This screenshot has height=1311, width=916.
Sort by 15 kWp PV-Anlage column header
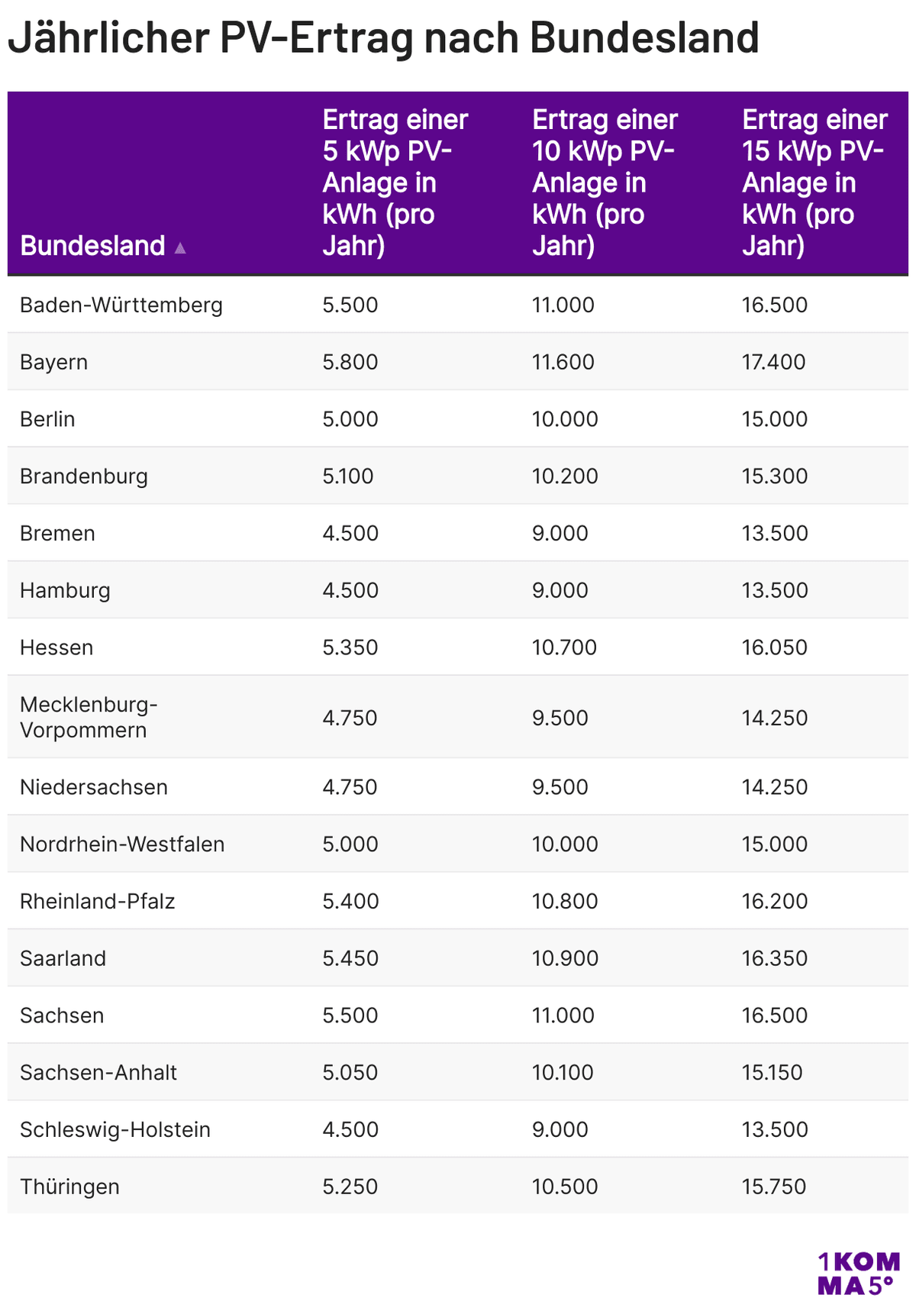(x=814, y=183)
